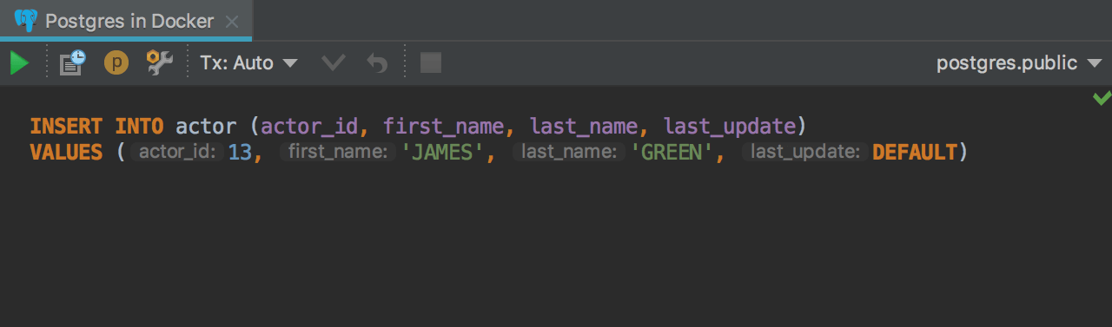Roll back using the undo arrow icon

[376, 63]
